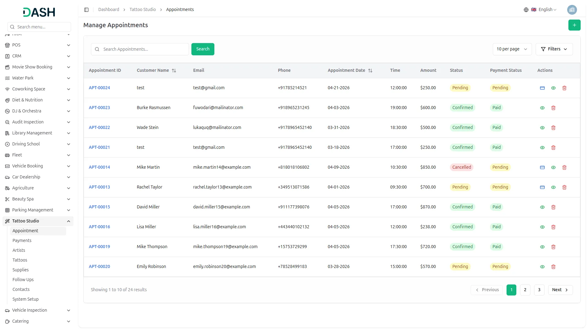This screenshot has height=330, width=588.
Task: Toggle the sidebar collapse icon
Action: 86,10
